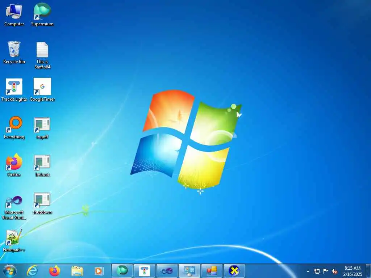
Task: Select the GoogleTimer desktop shortcut
Action: point(42,90)
